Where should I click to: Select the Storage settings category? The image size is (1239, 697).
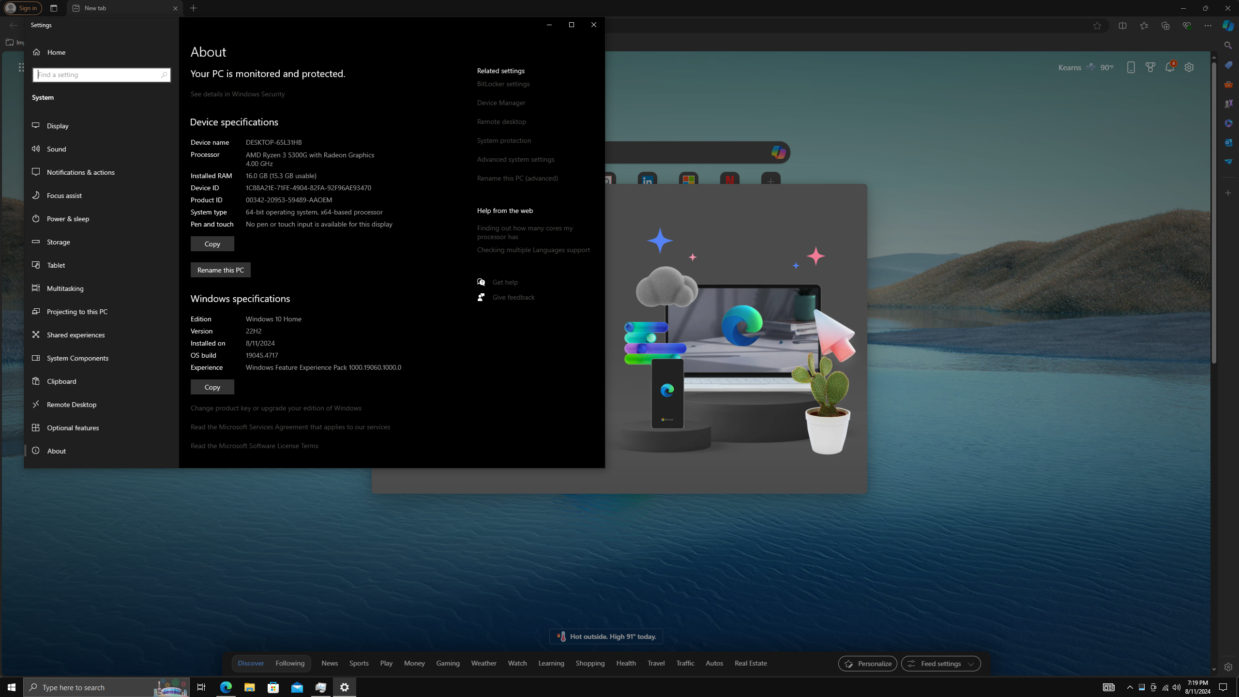pos(59,242)
